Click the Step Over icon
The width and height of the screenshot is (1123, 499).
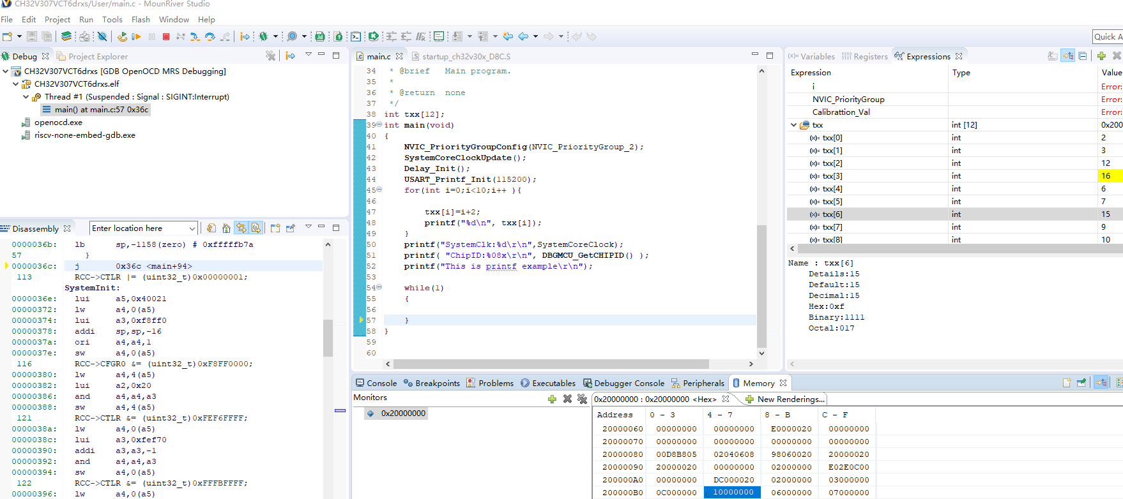210,36
